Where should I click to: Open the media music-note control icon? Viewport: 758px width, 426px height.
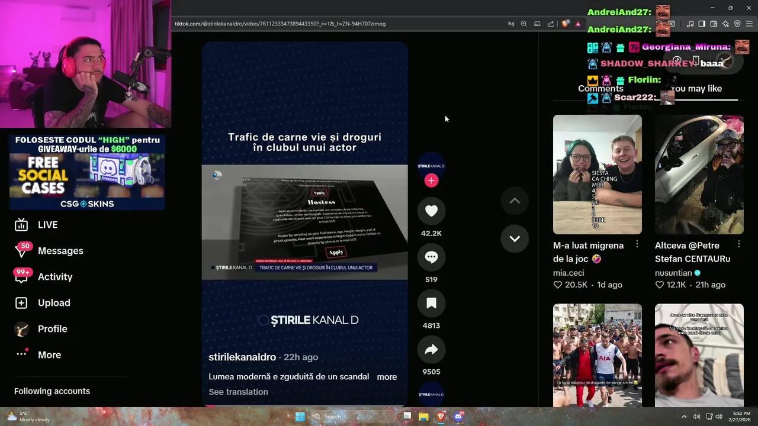point(690,24)
